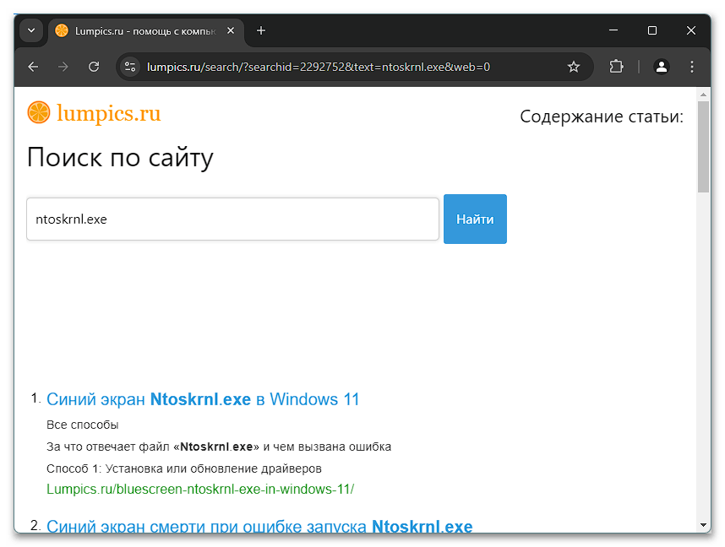
Task: Minimize the browser window
Action: coord(613,30)
